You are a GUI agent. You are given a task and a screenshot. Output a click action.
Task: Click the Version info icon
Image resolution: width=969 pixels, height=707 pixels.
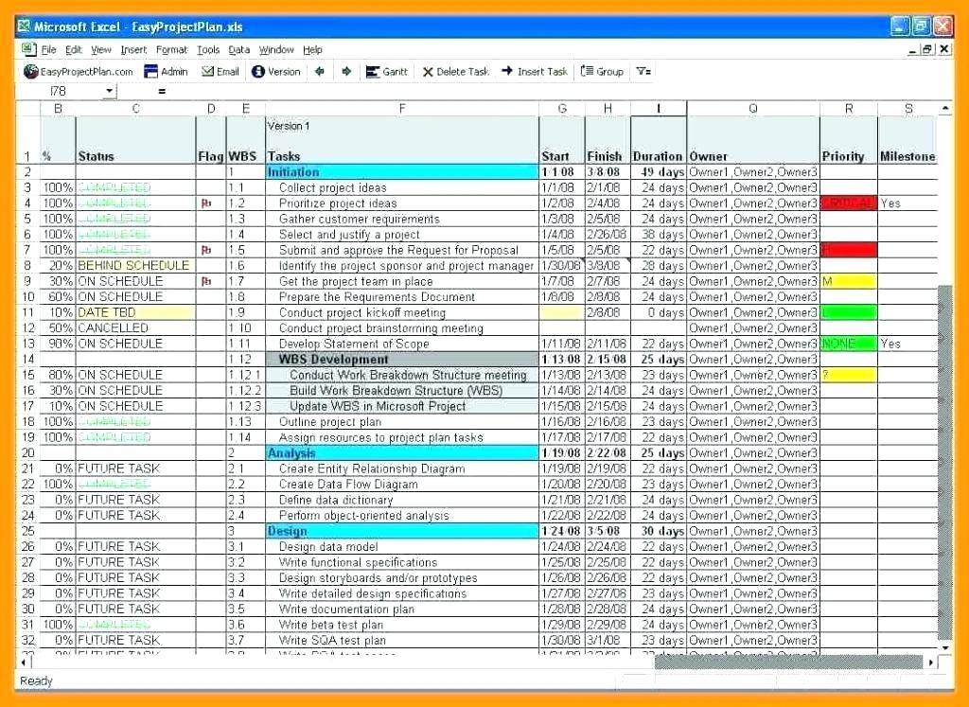tap(258, 72)
